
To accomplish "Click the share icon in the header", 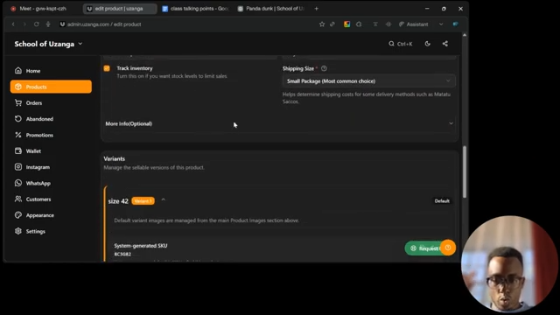I will pyautogui.click(x=445, y=44).
